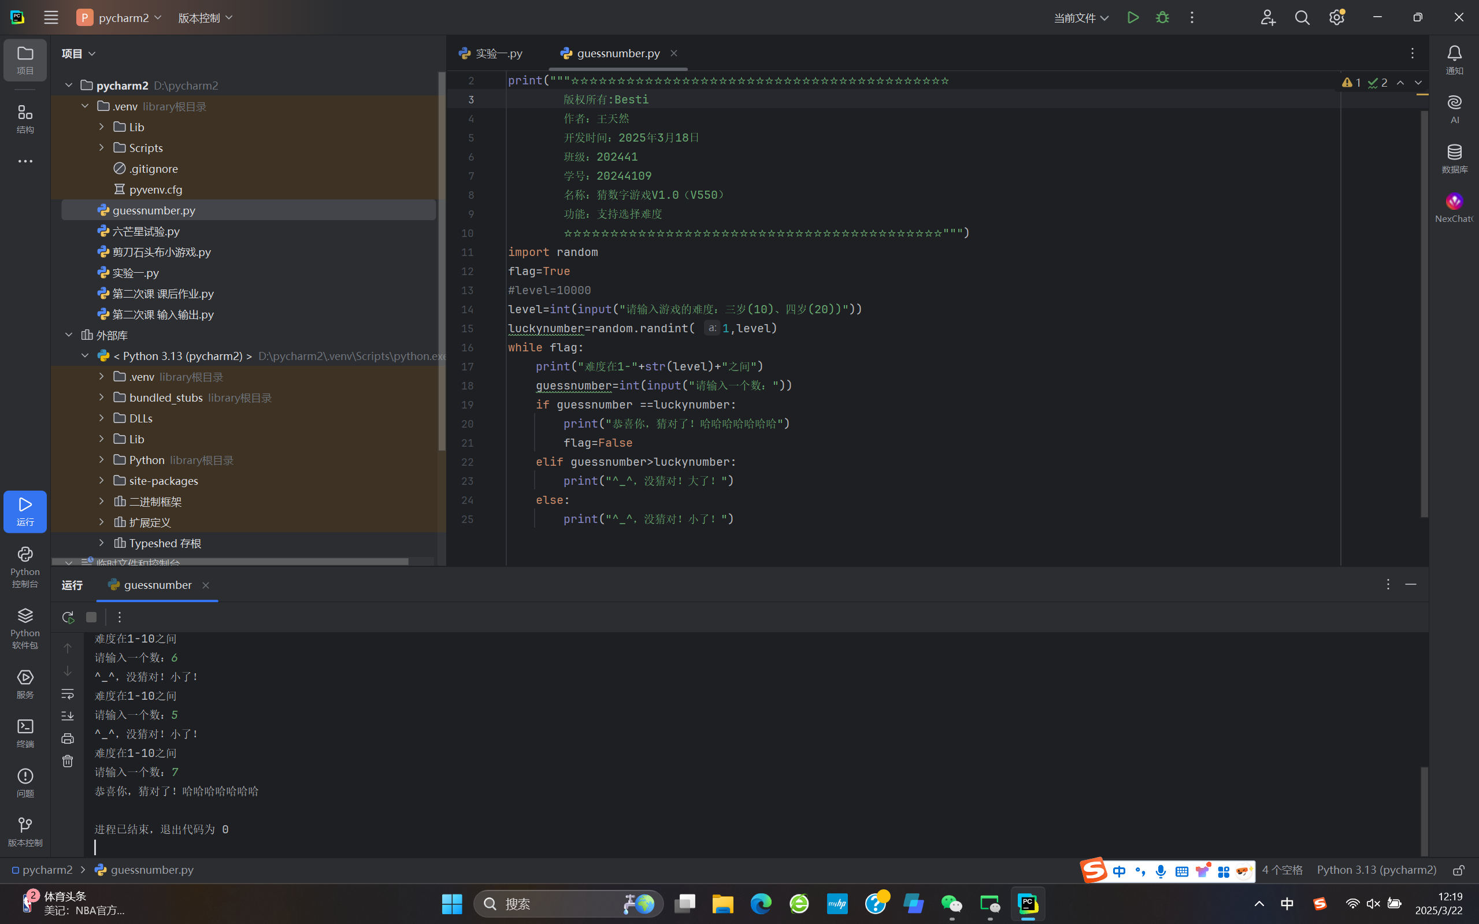Click Python 3.13 (pycharm2) interpreter in status bar

(x=1376, y=870)
